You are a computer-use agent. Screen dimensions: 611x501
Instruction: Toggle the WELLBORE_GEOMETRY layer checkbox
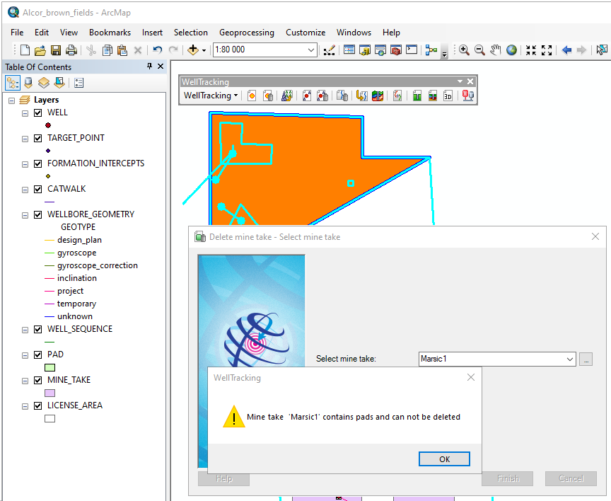click(x=37, y=215)
